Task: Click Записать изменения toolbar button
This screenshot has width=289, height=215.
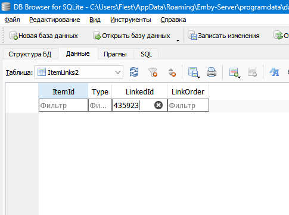Action: pos(223,36)
